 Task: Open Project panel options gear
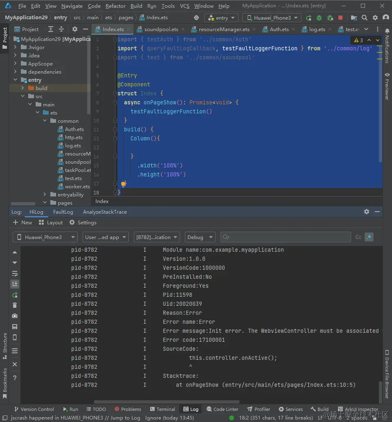pos(75,29)
